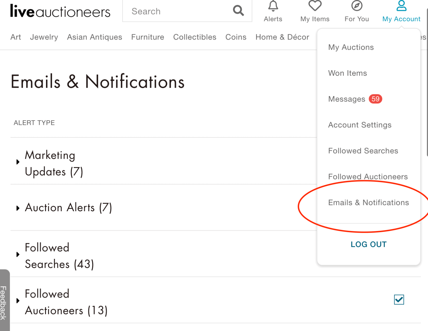Expand the Marketing Updates section

pyautogui.click(x=18, y=162)
